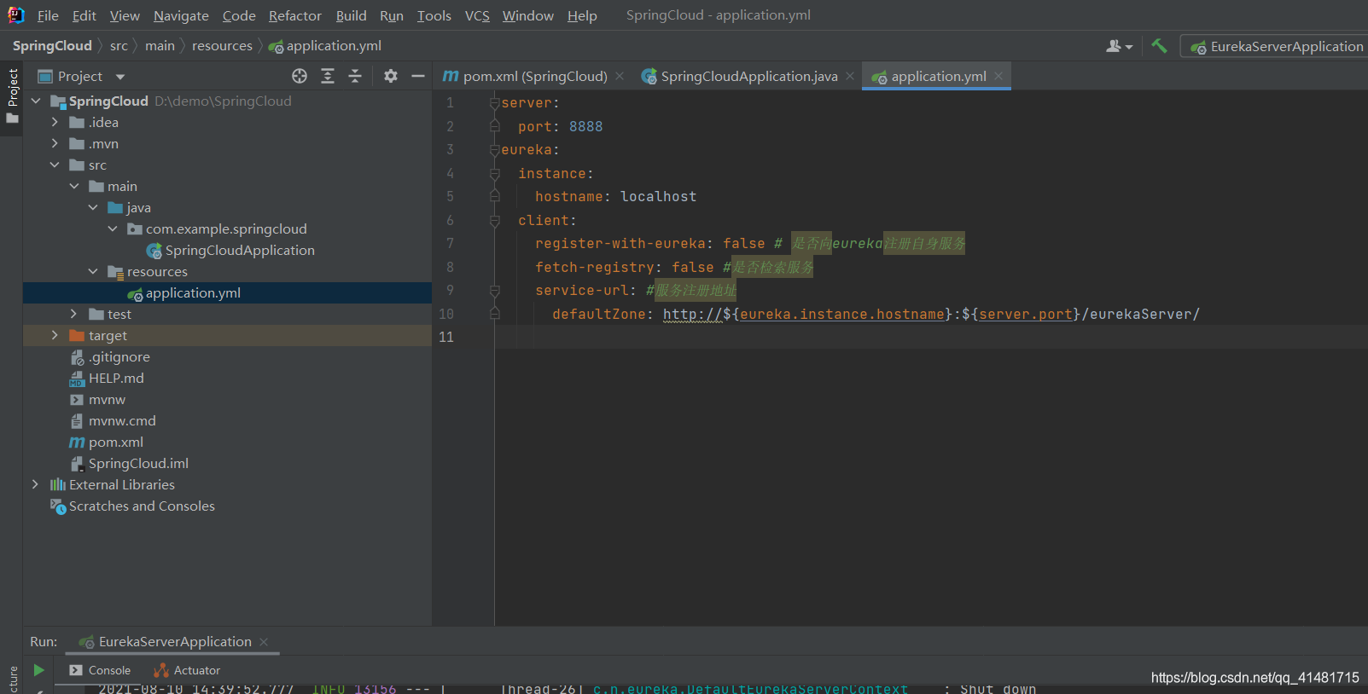Select mvnw.cmd file in tree
The width and height of the screenshot is (1368, 694).
coord(113,420)
